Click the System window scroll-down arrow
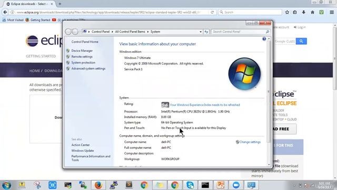Viewport: 337px width, 190px height. 269,165
